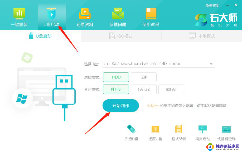Open the 免责声明 disclaimer link

(x=212, y=6)
